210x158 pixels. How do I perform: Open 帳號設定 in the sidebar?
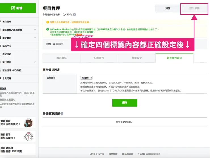click(7, 54)
